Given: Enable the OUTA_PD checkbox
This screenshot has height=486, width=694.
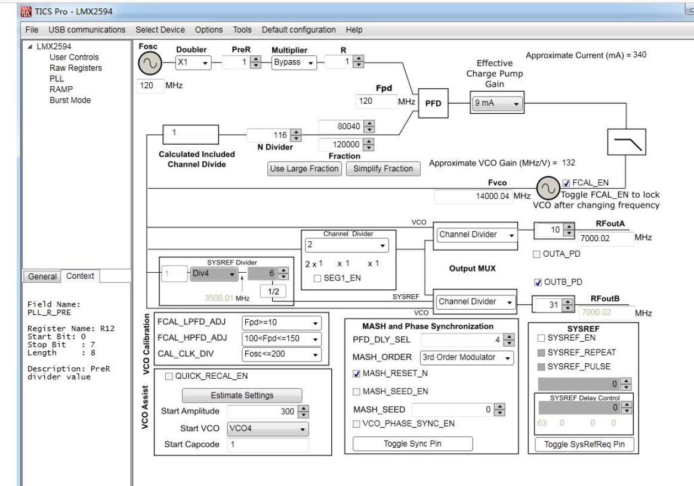Looking at the screenshot, I should pos(536,254).
